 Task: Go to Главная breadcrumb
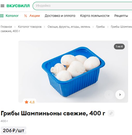click(x=6, y=27)
